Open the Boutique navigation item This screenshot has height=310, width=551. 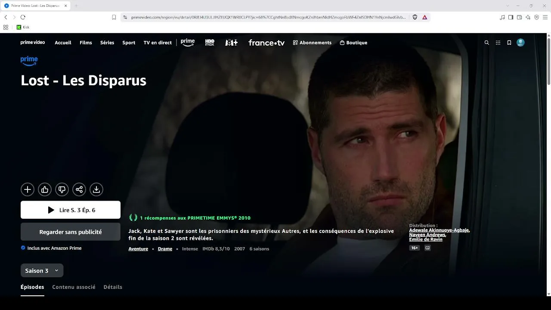coord(353,43)
